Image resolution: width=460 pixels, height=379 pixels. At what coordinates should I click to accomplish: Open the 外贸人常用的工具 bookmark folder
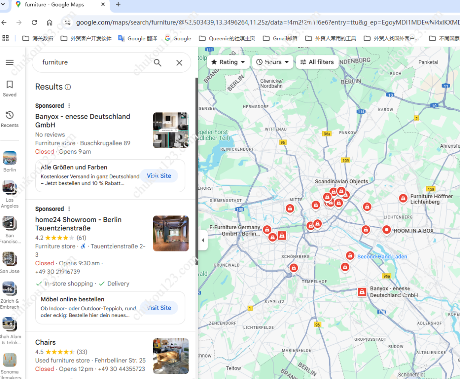coord(330,39)
